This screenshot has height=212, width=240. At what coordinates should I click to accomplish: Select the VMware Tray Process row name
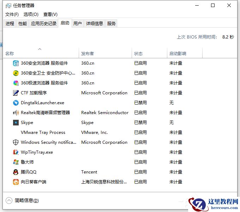click(43, 132)
